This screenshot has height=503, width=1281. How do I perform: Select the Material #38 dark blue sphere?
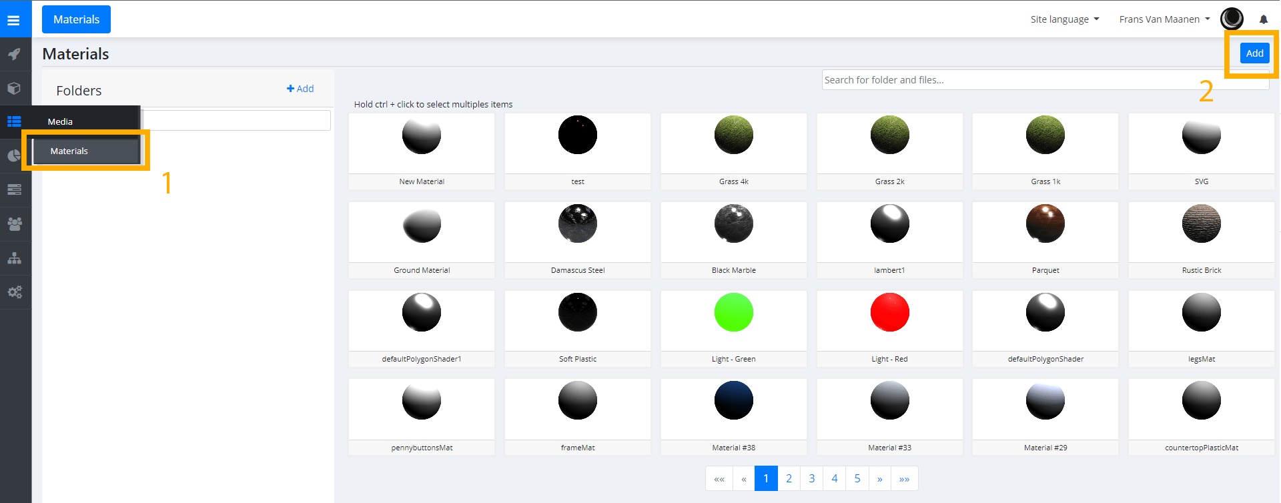[x=734, y=418]
